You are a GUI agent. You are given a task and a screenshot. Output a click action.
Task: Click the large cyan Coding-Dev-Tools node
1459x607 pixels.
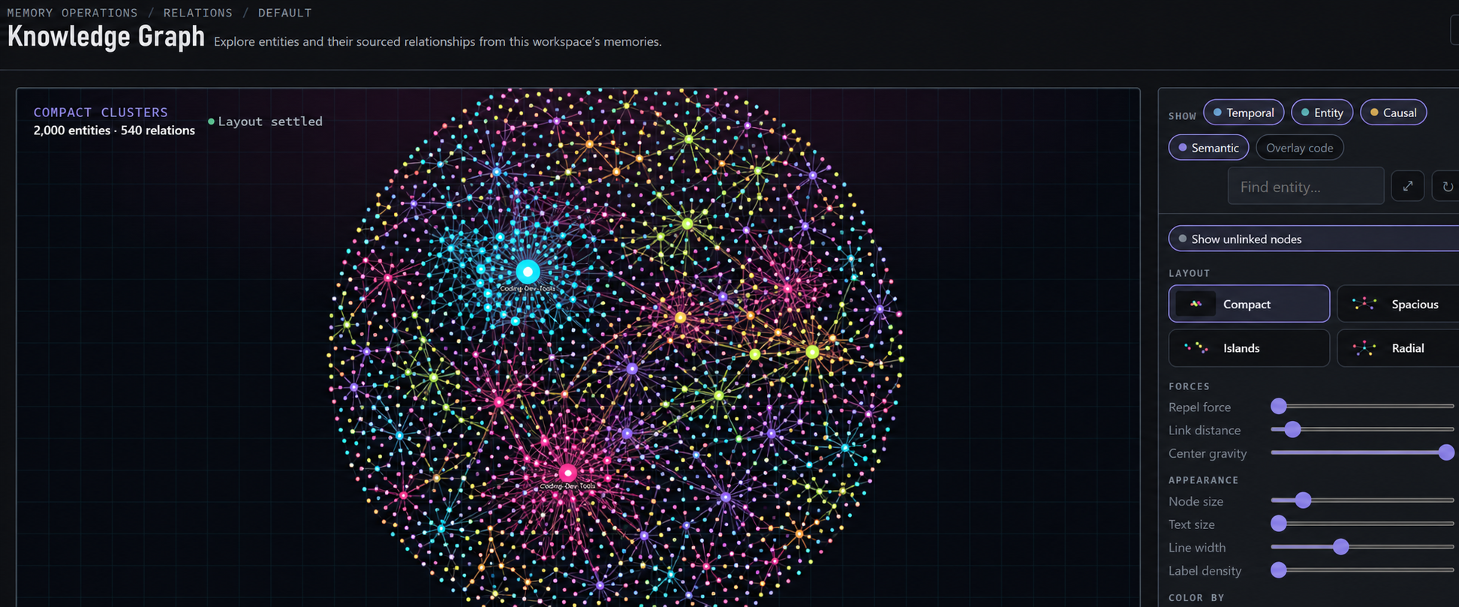[528, 272]
